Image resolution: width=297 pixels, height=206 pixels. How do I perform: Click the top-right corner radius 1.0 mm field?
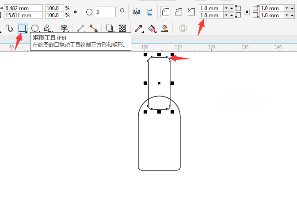pyautogui.click(x=272, y=8)
